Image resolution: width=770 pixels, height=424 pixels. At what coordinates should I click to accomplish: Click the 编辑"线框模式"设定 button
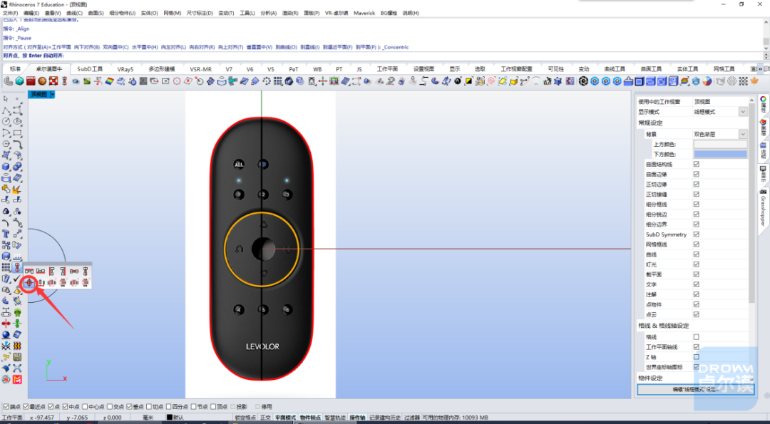point(695,389)
